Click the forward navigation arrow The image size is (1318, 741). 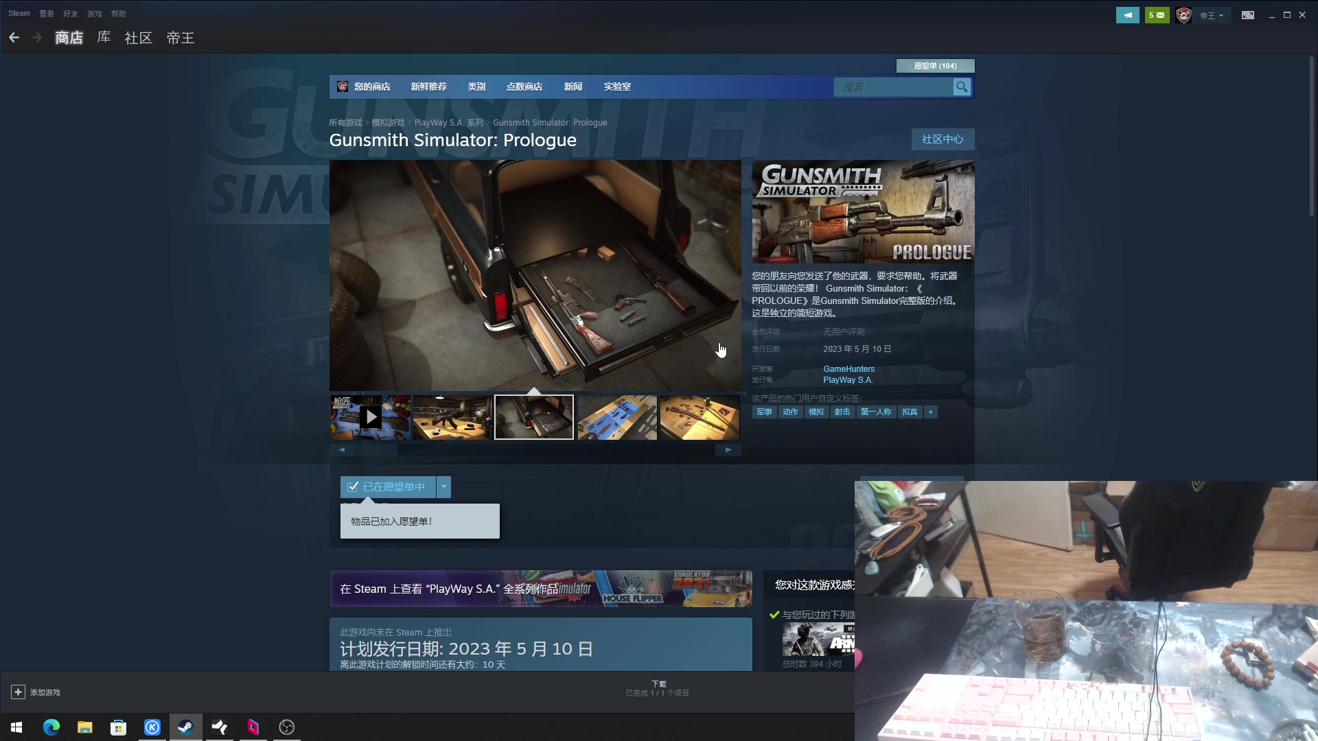(37, 38)
